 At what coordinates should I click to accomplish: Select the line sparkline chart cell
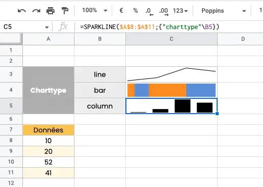[x=171, y=74]
